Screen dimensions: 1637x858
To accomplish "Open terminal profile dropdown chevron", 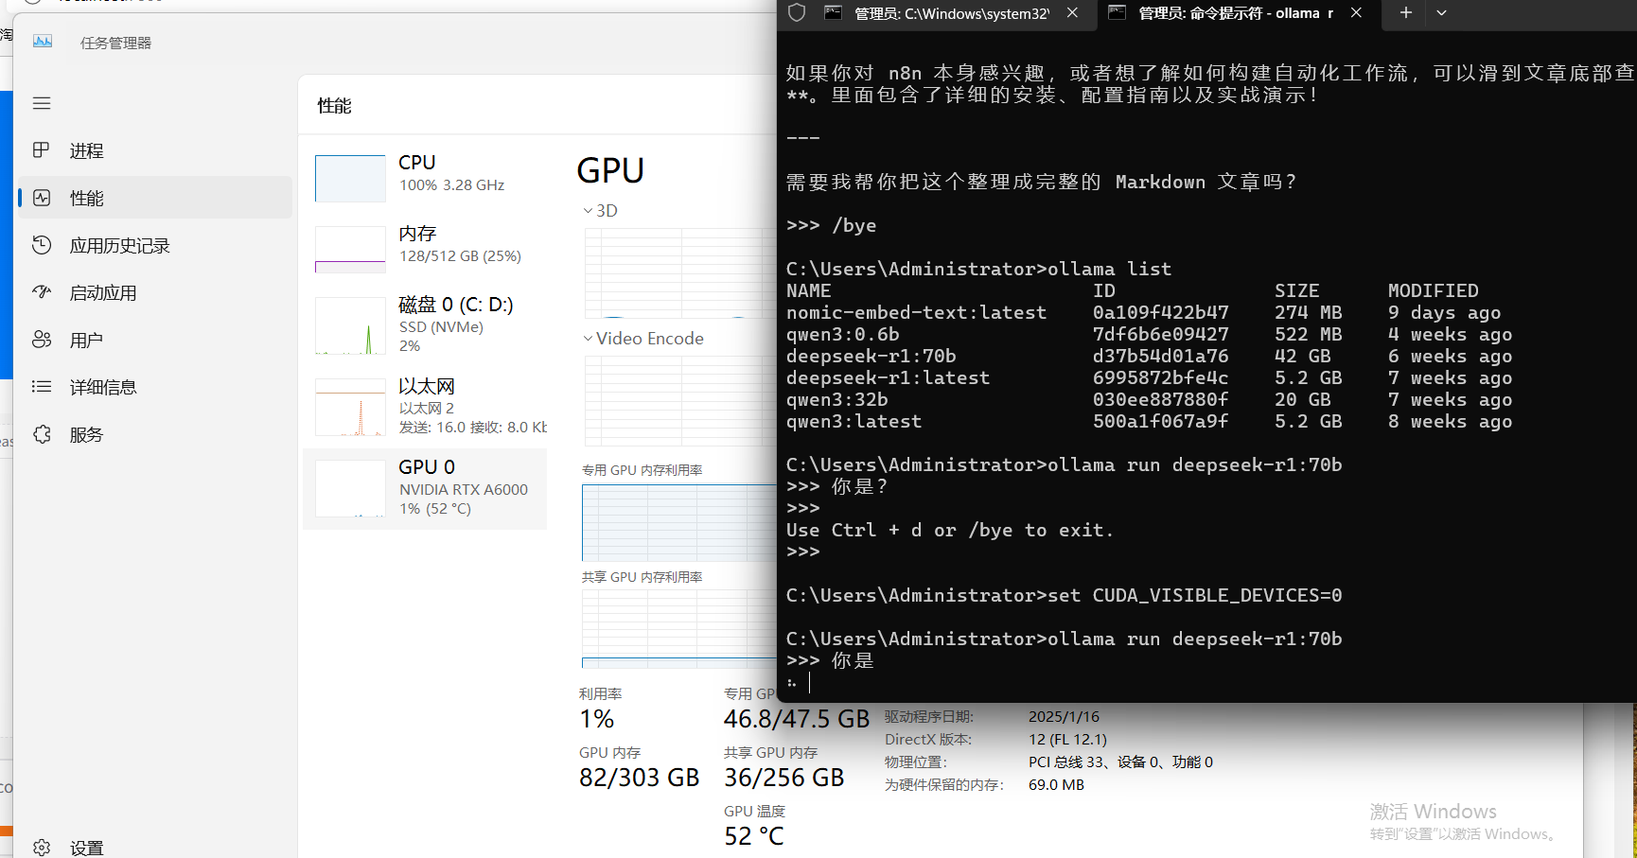I will pos(1441,13).
